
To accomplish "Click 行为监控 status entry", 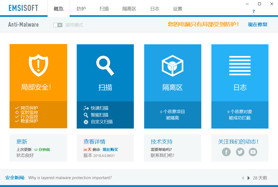I will click(27, 117).
